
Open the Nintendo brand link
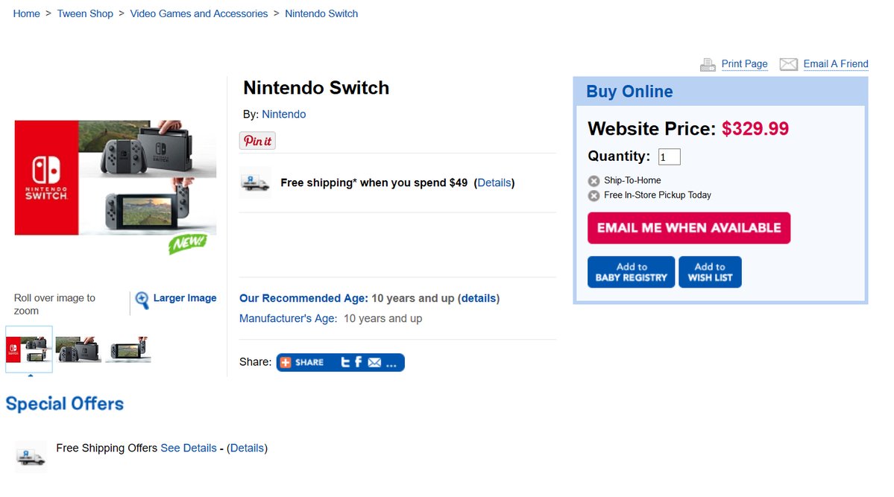283,114
